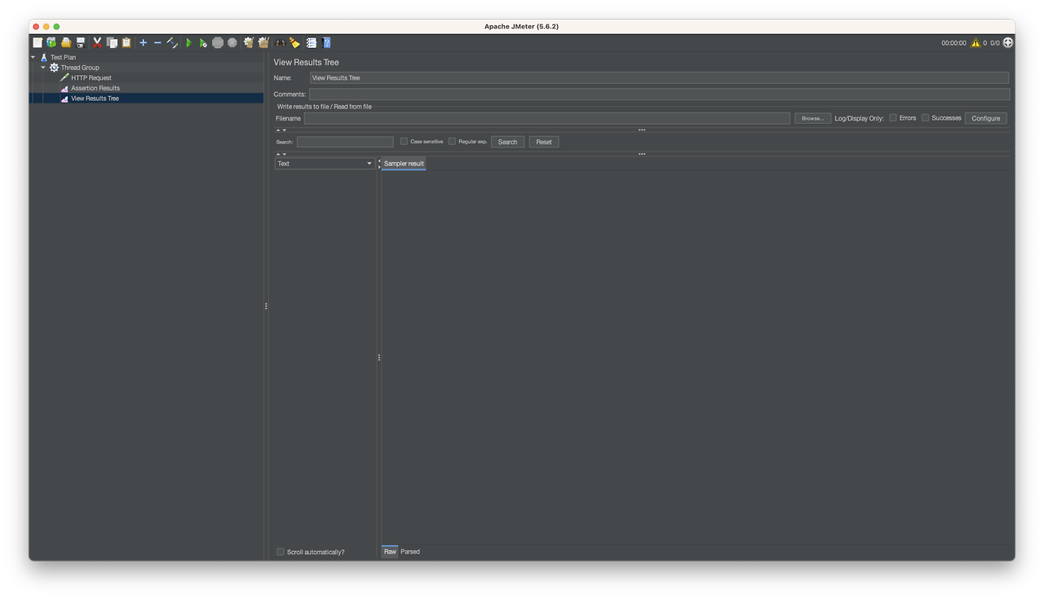Click the Open file folder icon
Screen dimensions: 1044x599
click(66, 42)
